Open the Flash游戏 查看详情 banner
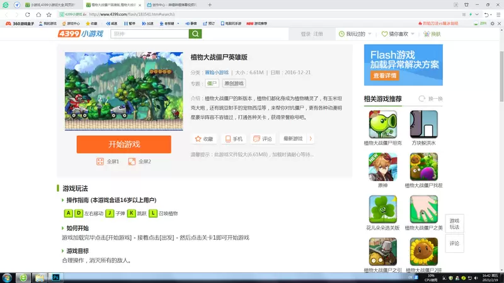Image resolution: width=504 pixels, height=283 pixels. click(x=385, y=75)
